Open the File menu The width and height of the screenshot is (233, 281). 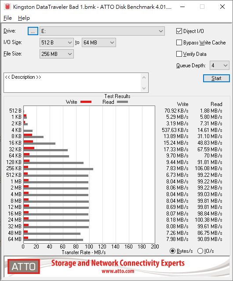point(7,18)
